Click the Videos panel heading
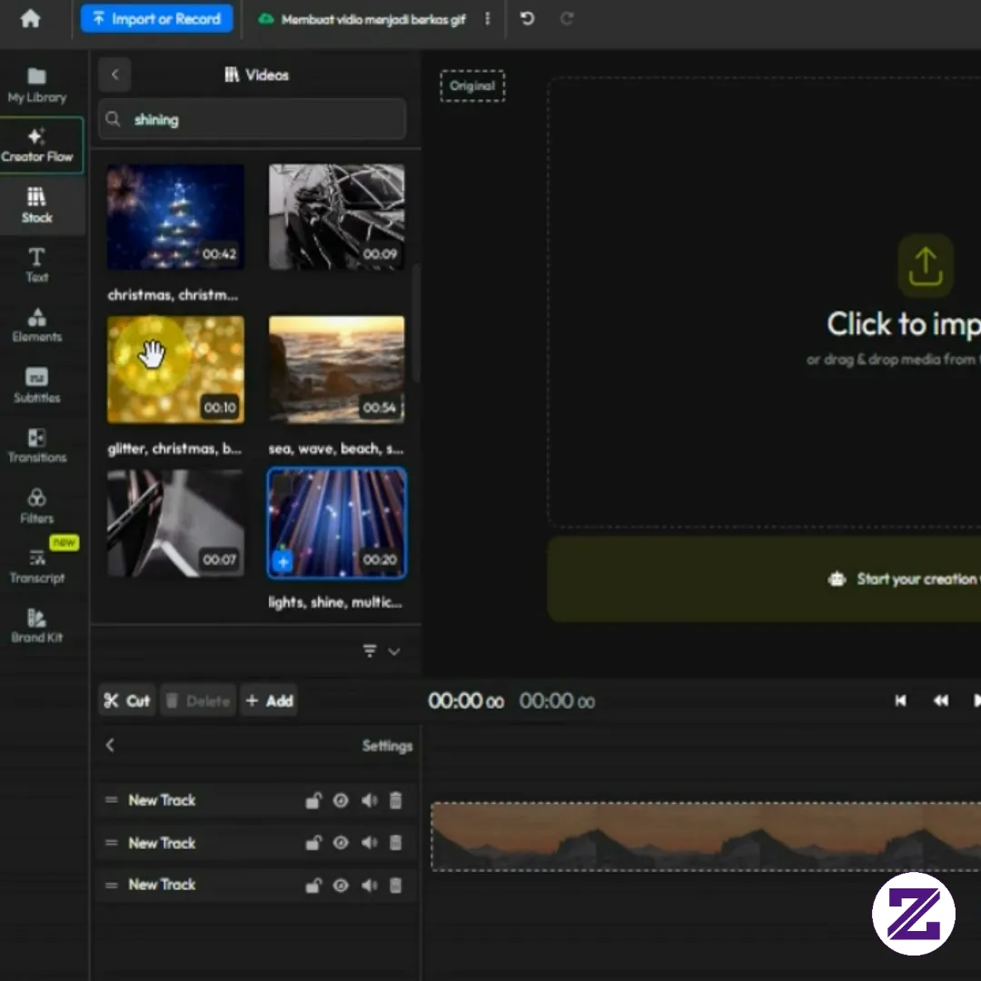Viewport: 981px width, 981px height. [256, 75]
